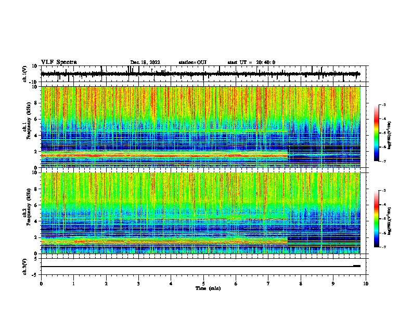
Task: Click the ch.1 "Frequency (kHz)" axis label
Action: pyautogui.click(x=29, y=121)
